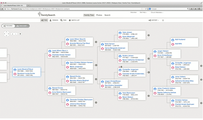Click female icon beside Marintha Athena Bingham
Image resolution: width=203 pixels, height=120 pixels.
coord(68,81)
